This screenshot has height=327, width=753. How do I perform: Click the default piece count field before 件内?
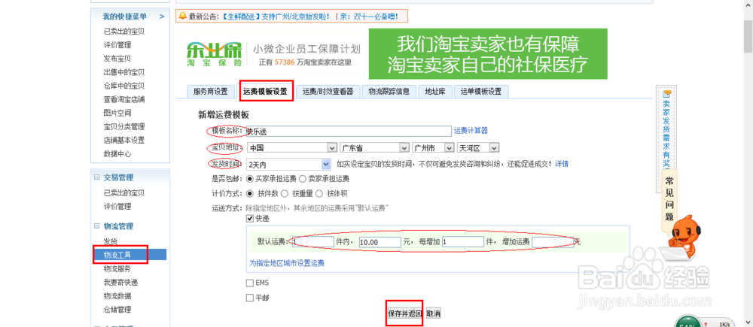coord(312,242)
